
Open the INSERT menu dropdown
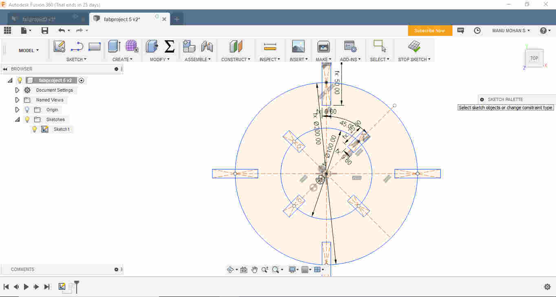coord(298,59)
